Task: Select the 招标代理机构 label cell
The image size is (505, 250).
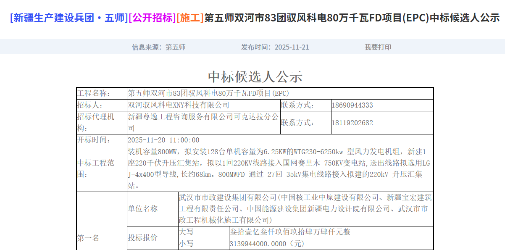Action: click(96, 123)
